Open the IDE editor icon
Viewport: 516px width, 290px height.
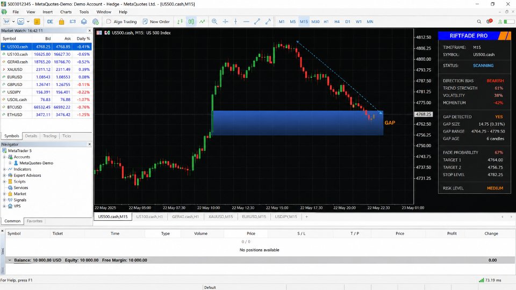50,21
